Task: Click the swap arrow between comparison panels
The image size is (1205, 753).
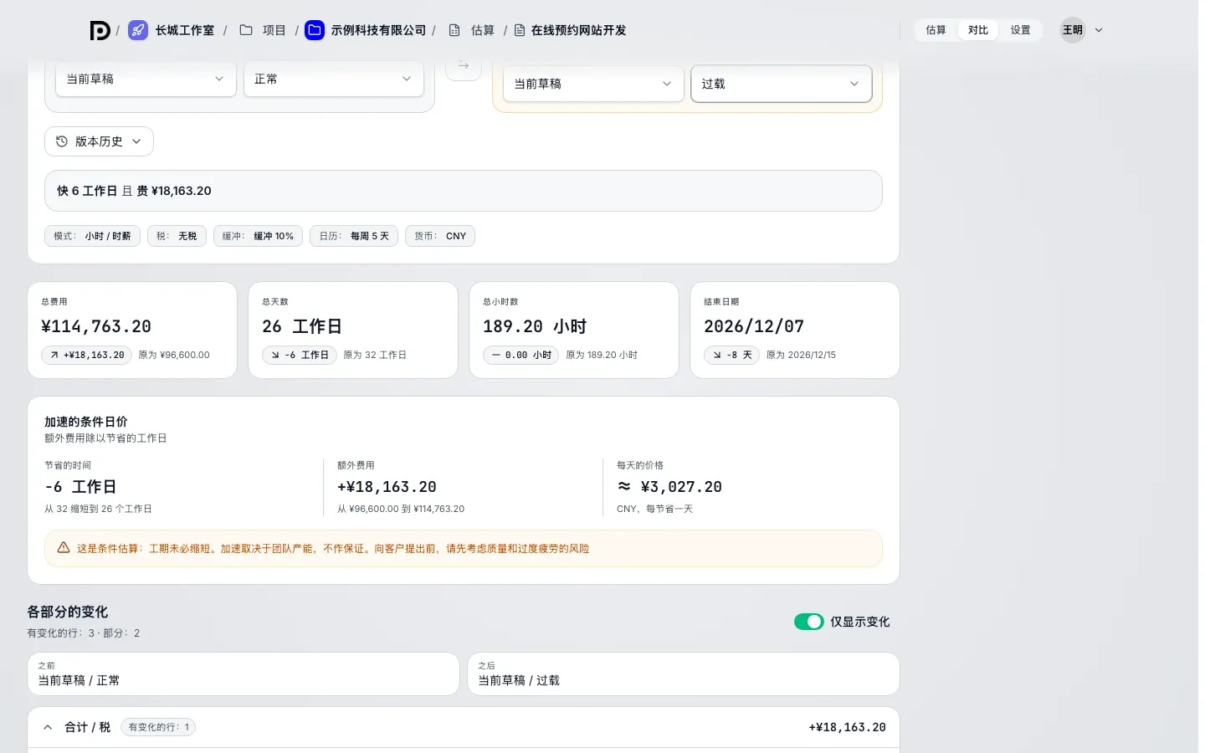Action: (464, 65)
